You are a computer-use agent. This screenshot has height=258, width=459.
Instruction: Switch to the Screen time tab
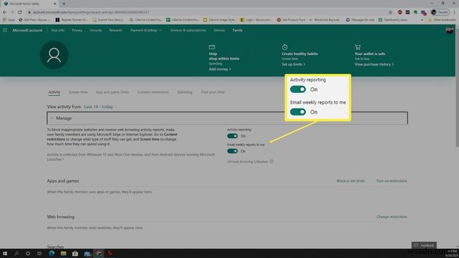[78, 92]
